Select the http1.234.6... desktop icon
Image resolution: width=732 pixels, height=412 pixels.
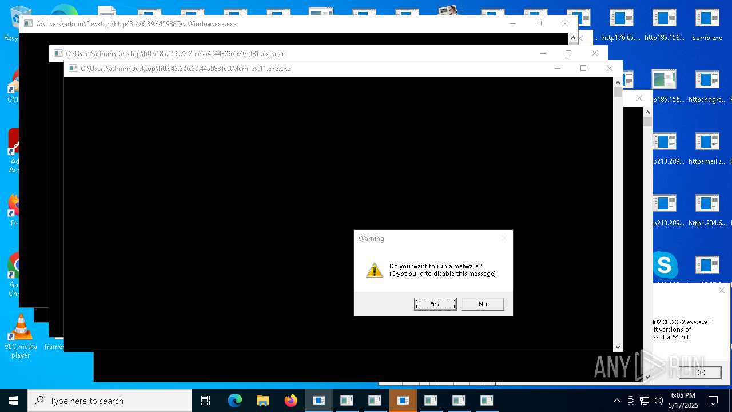(707, 210)
